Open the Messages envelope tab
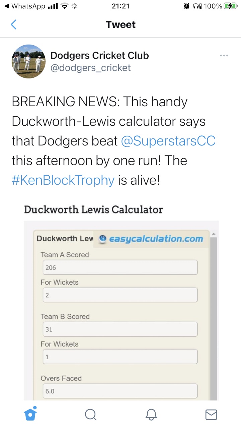Viewport: 241px width, 429px height. [x=211, y=415]
